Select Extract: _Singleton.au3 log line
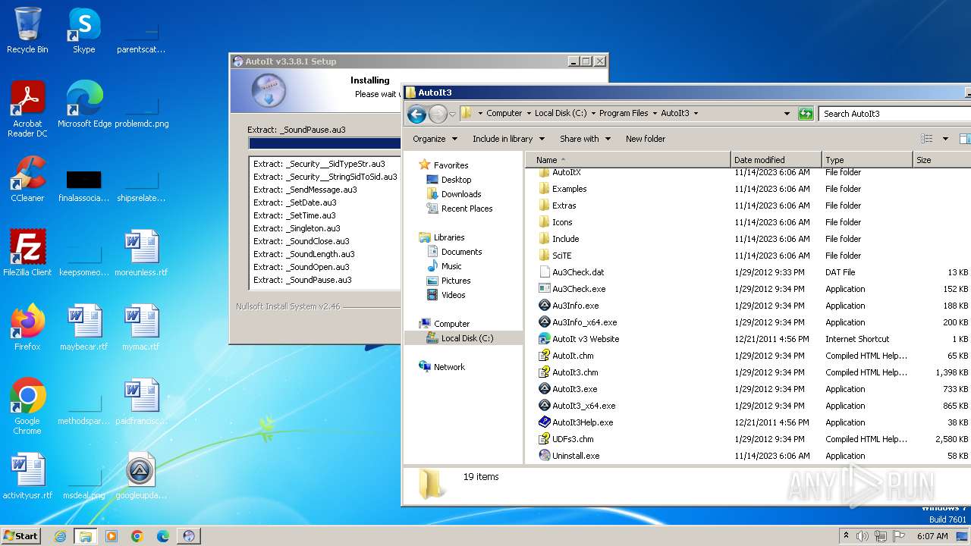The height and width of the screenshot is (546, 971). pos(297,228)
